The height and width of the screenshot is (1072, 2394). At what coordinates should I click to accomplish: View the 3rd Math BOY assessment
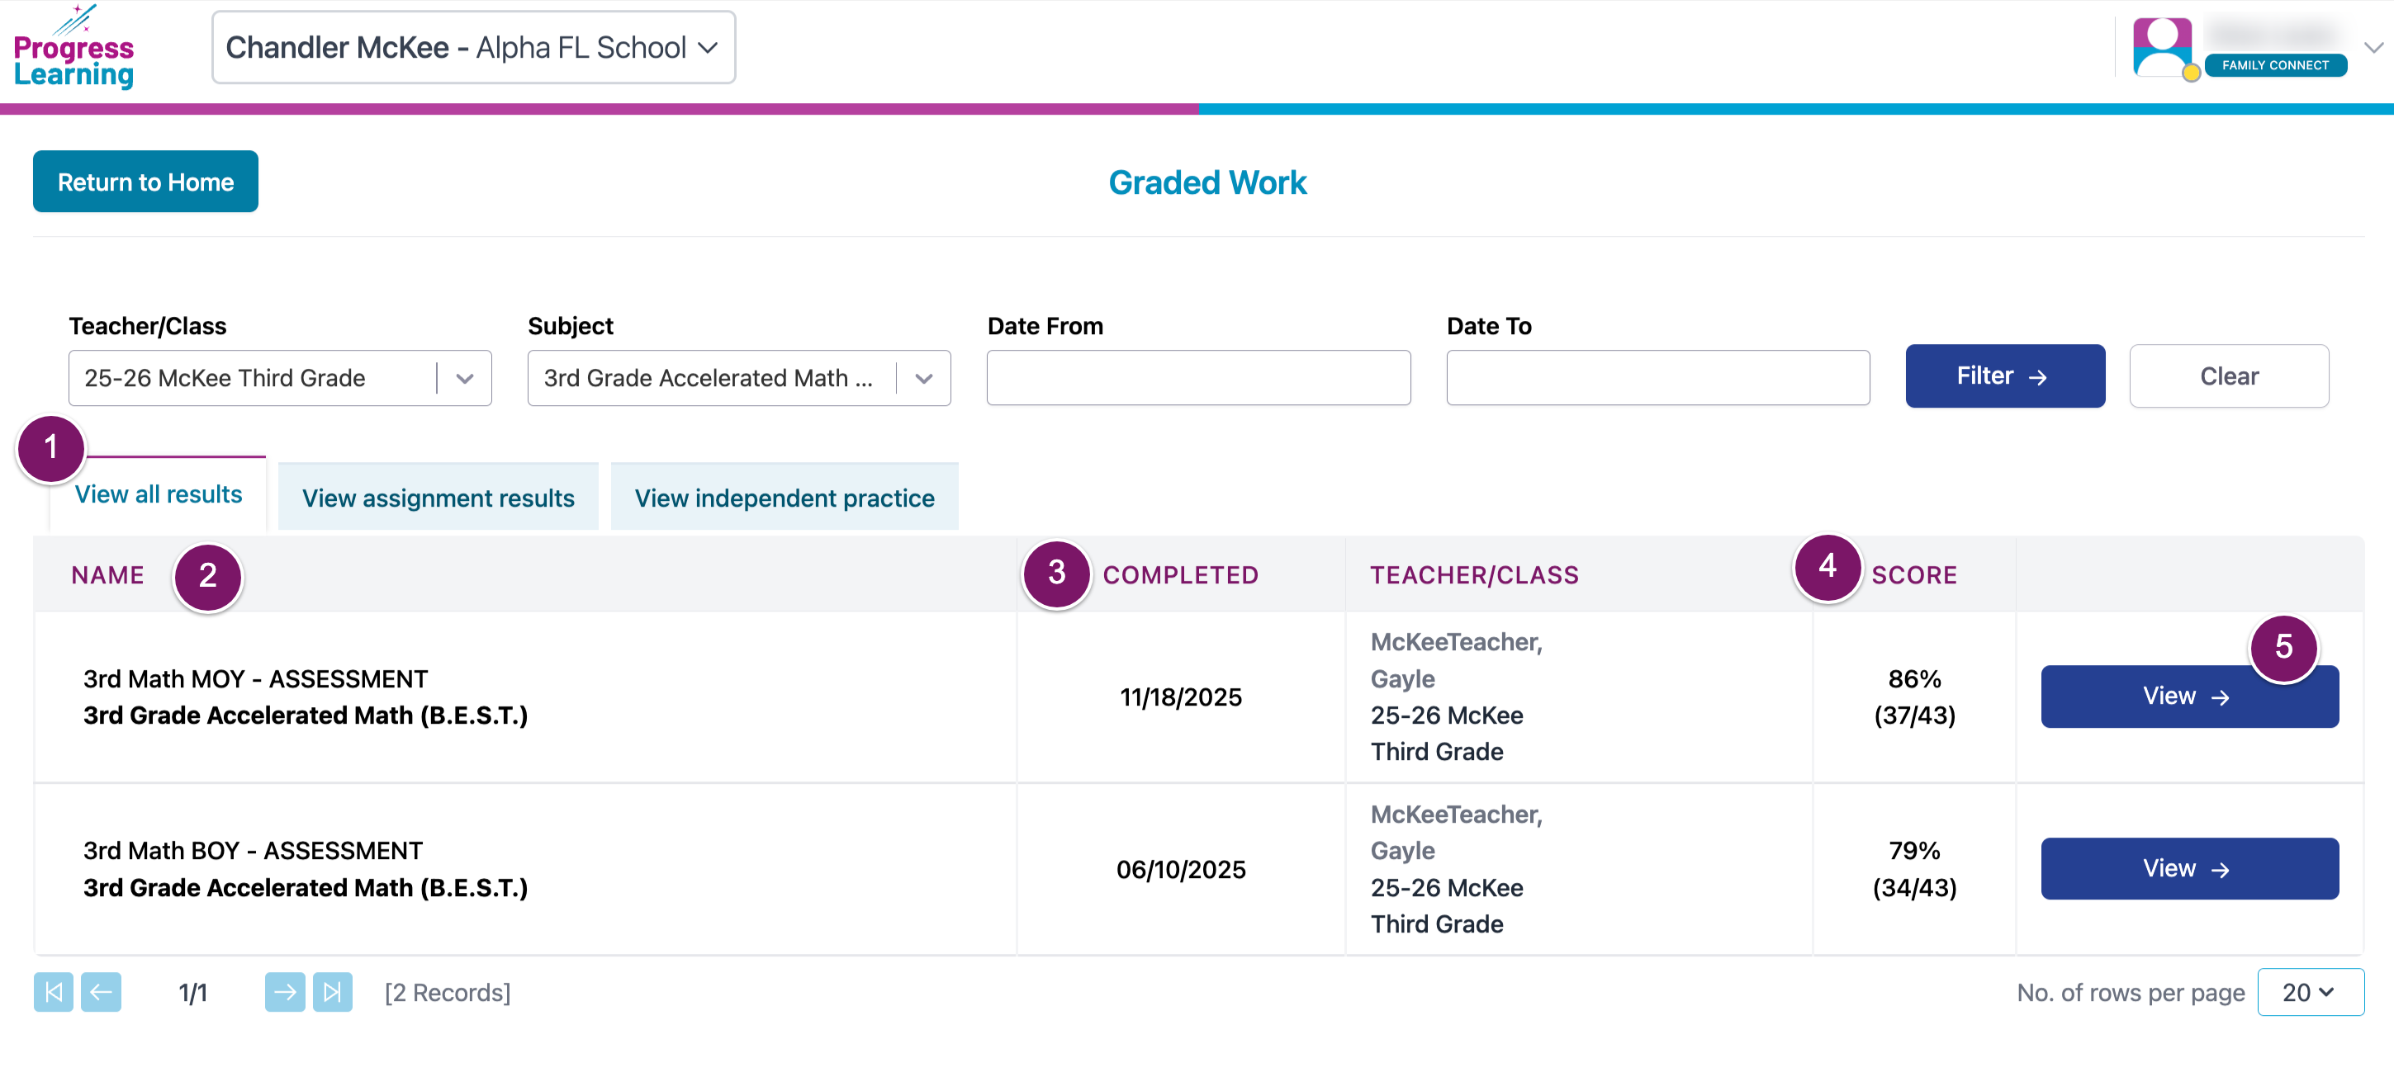2188,868
